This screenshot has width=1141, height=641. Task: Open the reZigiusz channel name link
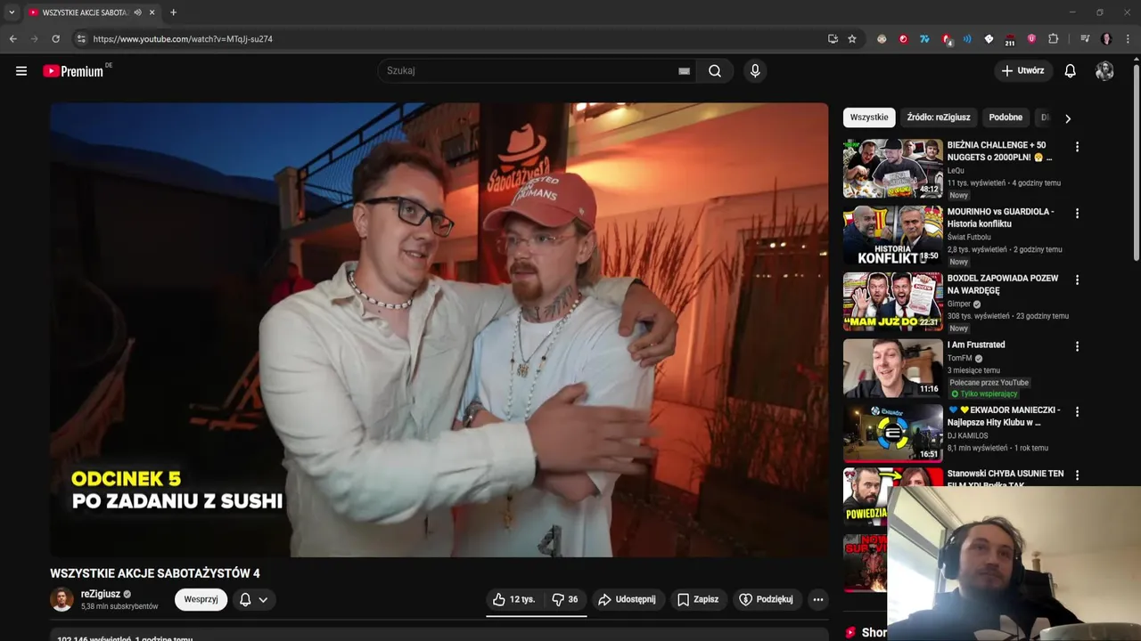coord(101,594)
